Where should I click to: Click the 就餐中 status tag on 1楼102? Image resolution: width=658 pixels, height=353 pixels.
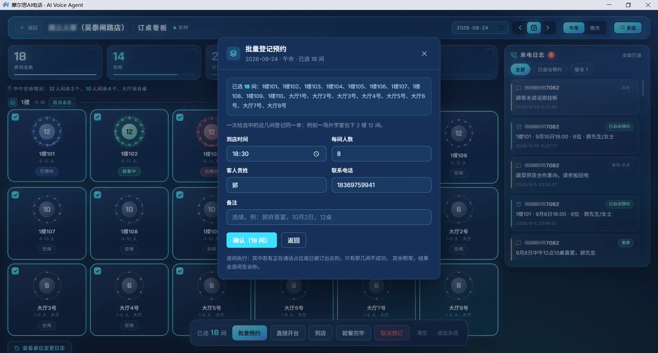[x=129, y=171]
